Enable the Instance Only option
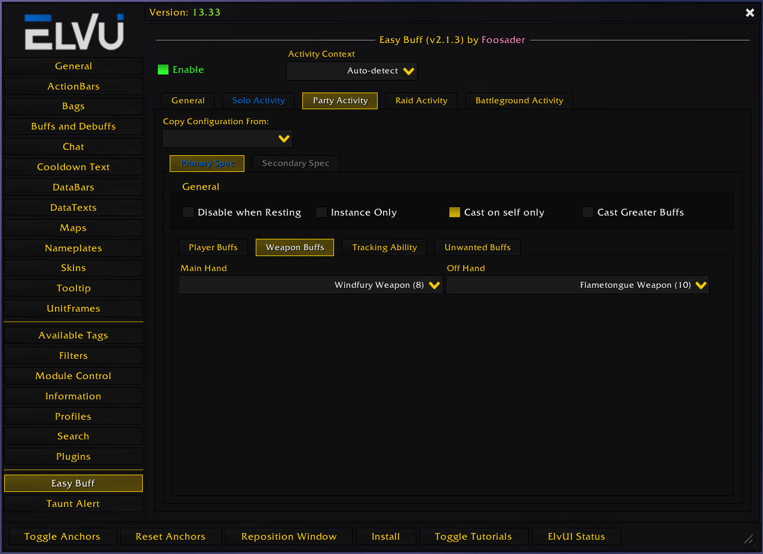The width and height of the screenshot is (763, 554). [321, 213]
